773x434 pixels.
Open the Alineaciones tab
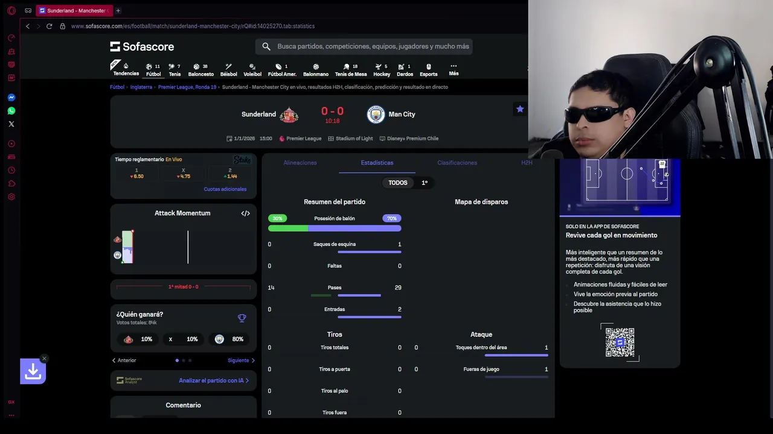pyautogui.click(x=300, y=163)
